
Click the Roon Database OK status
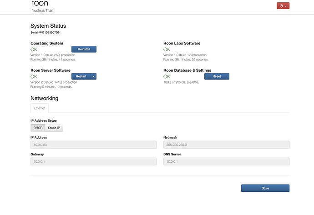click(167, 77)
